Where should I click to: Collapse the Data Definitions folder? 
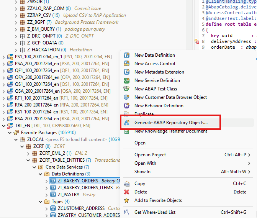(x=41, y=174)
